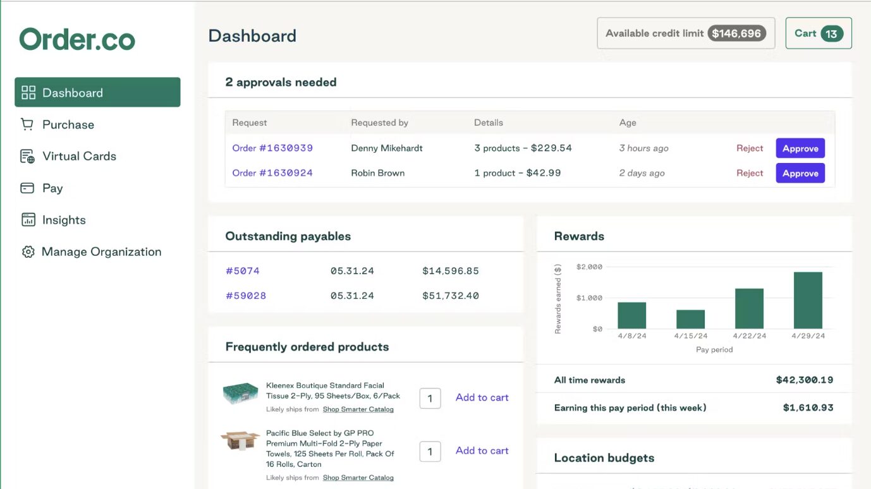The image size is (871, 489).
Task: Add Kleenex Facial Tissue to cart
Action: (482, 397)
